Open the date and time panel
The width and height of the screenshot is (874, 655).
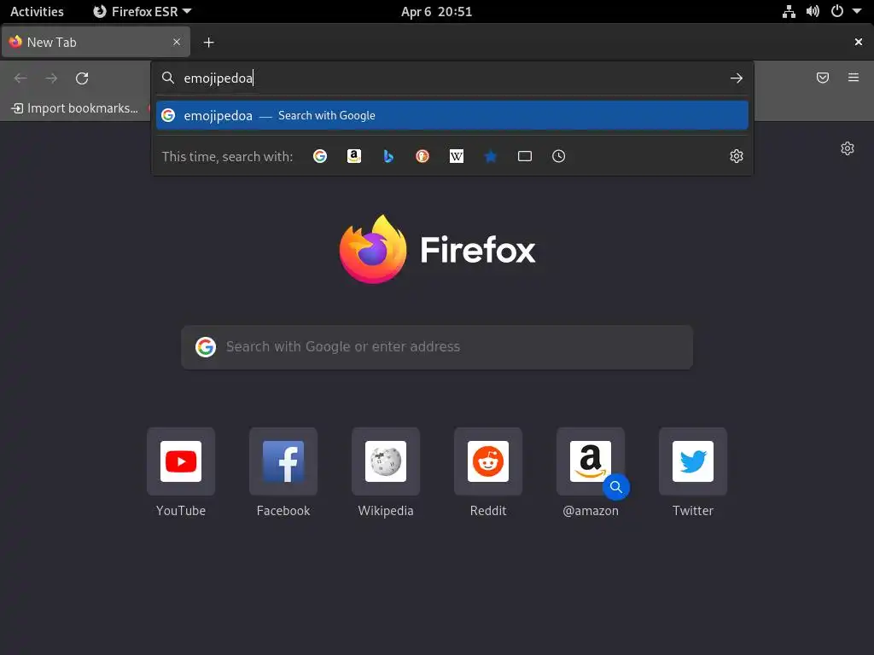436,11
